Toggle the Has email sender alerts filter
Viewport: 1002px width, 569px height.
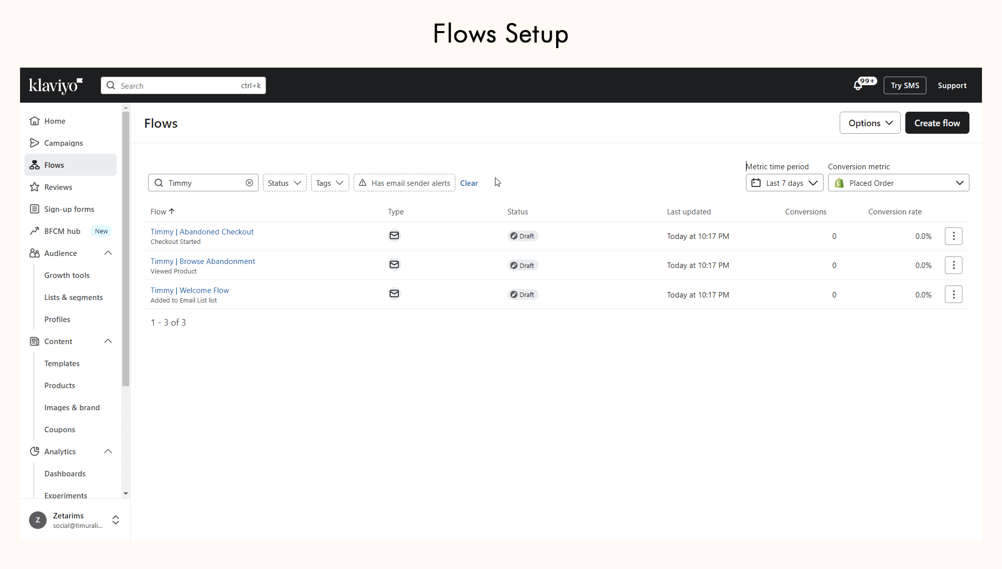404,183
